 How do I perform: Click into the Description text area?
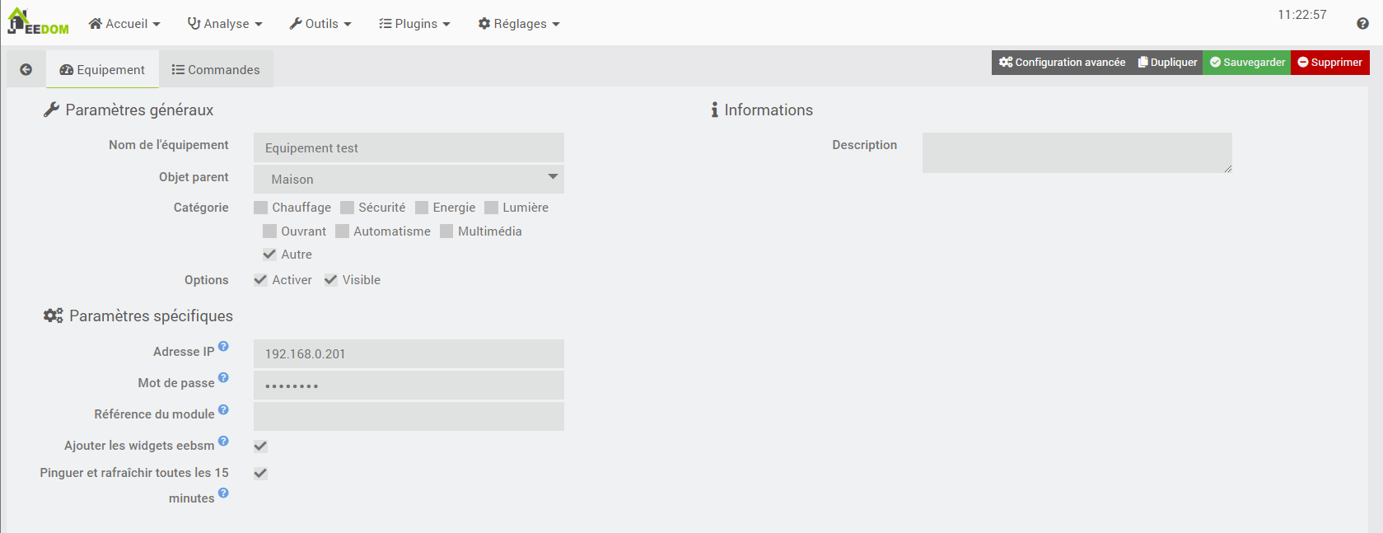click(1076, 152)
